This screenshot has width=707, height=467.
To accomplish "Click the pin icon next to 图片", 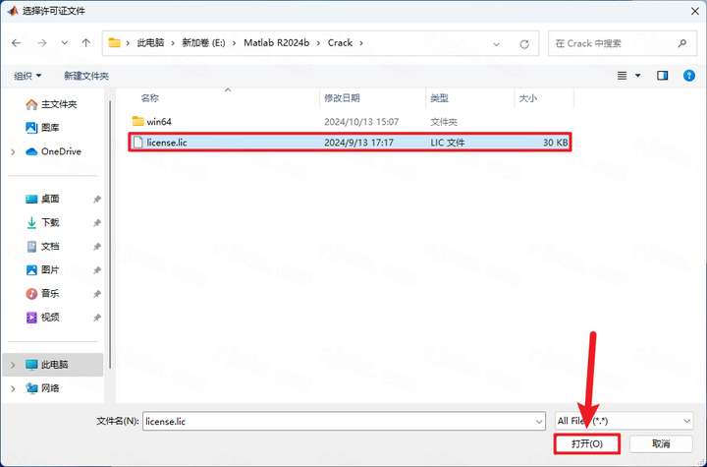I will [96, 270].
